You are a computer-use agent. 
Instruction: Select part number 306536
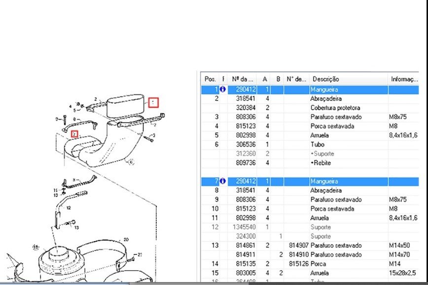click(246, 144)
